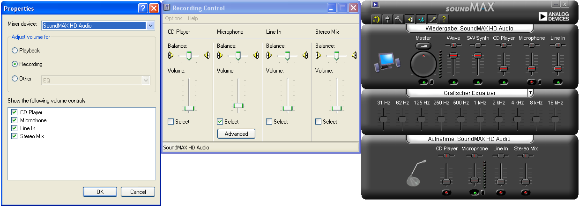Click right speaker icon of Stereo Mix balance
This screenshot has width=579, height=207.
click(x=354, y=56)
